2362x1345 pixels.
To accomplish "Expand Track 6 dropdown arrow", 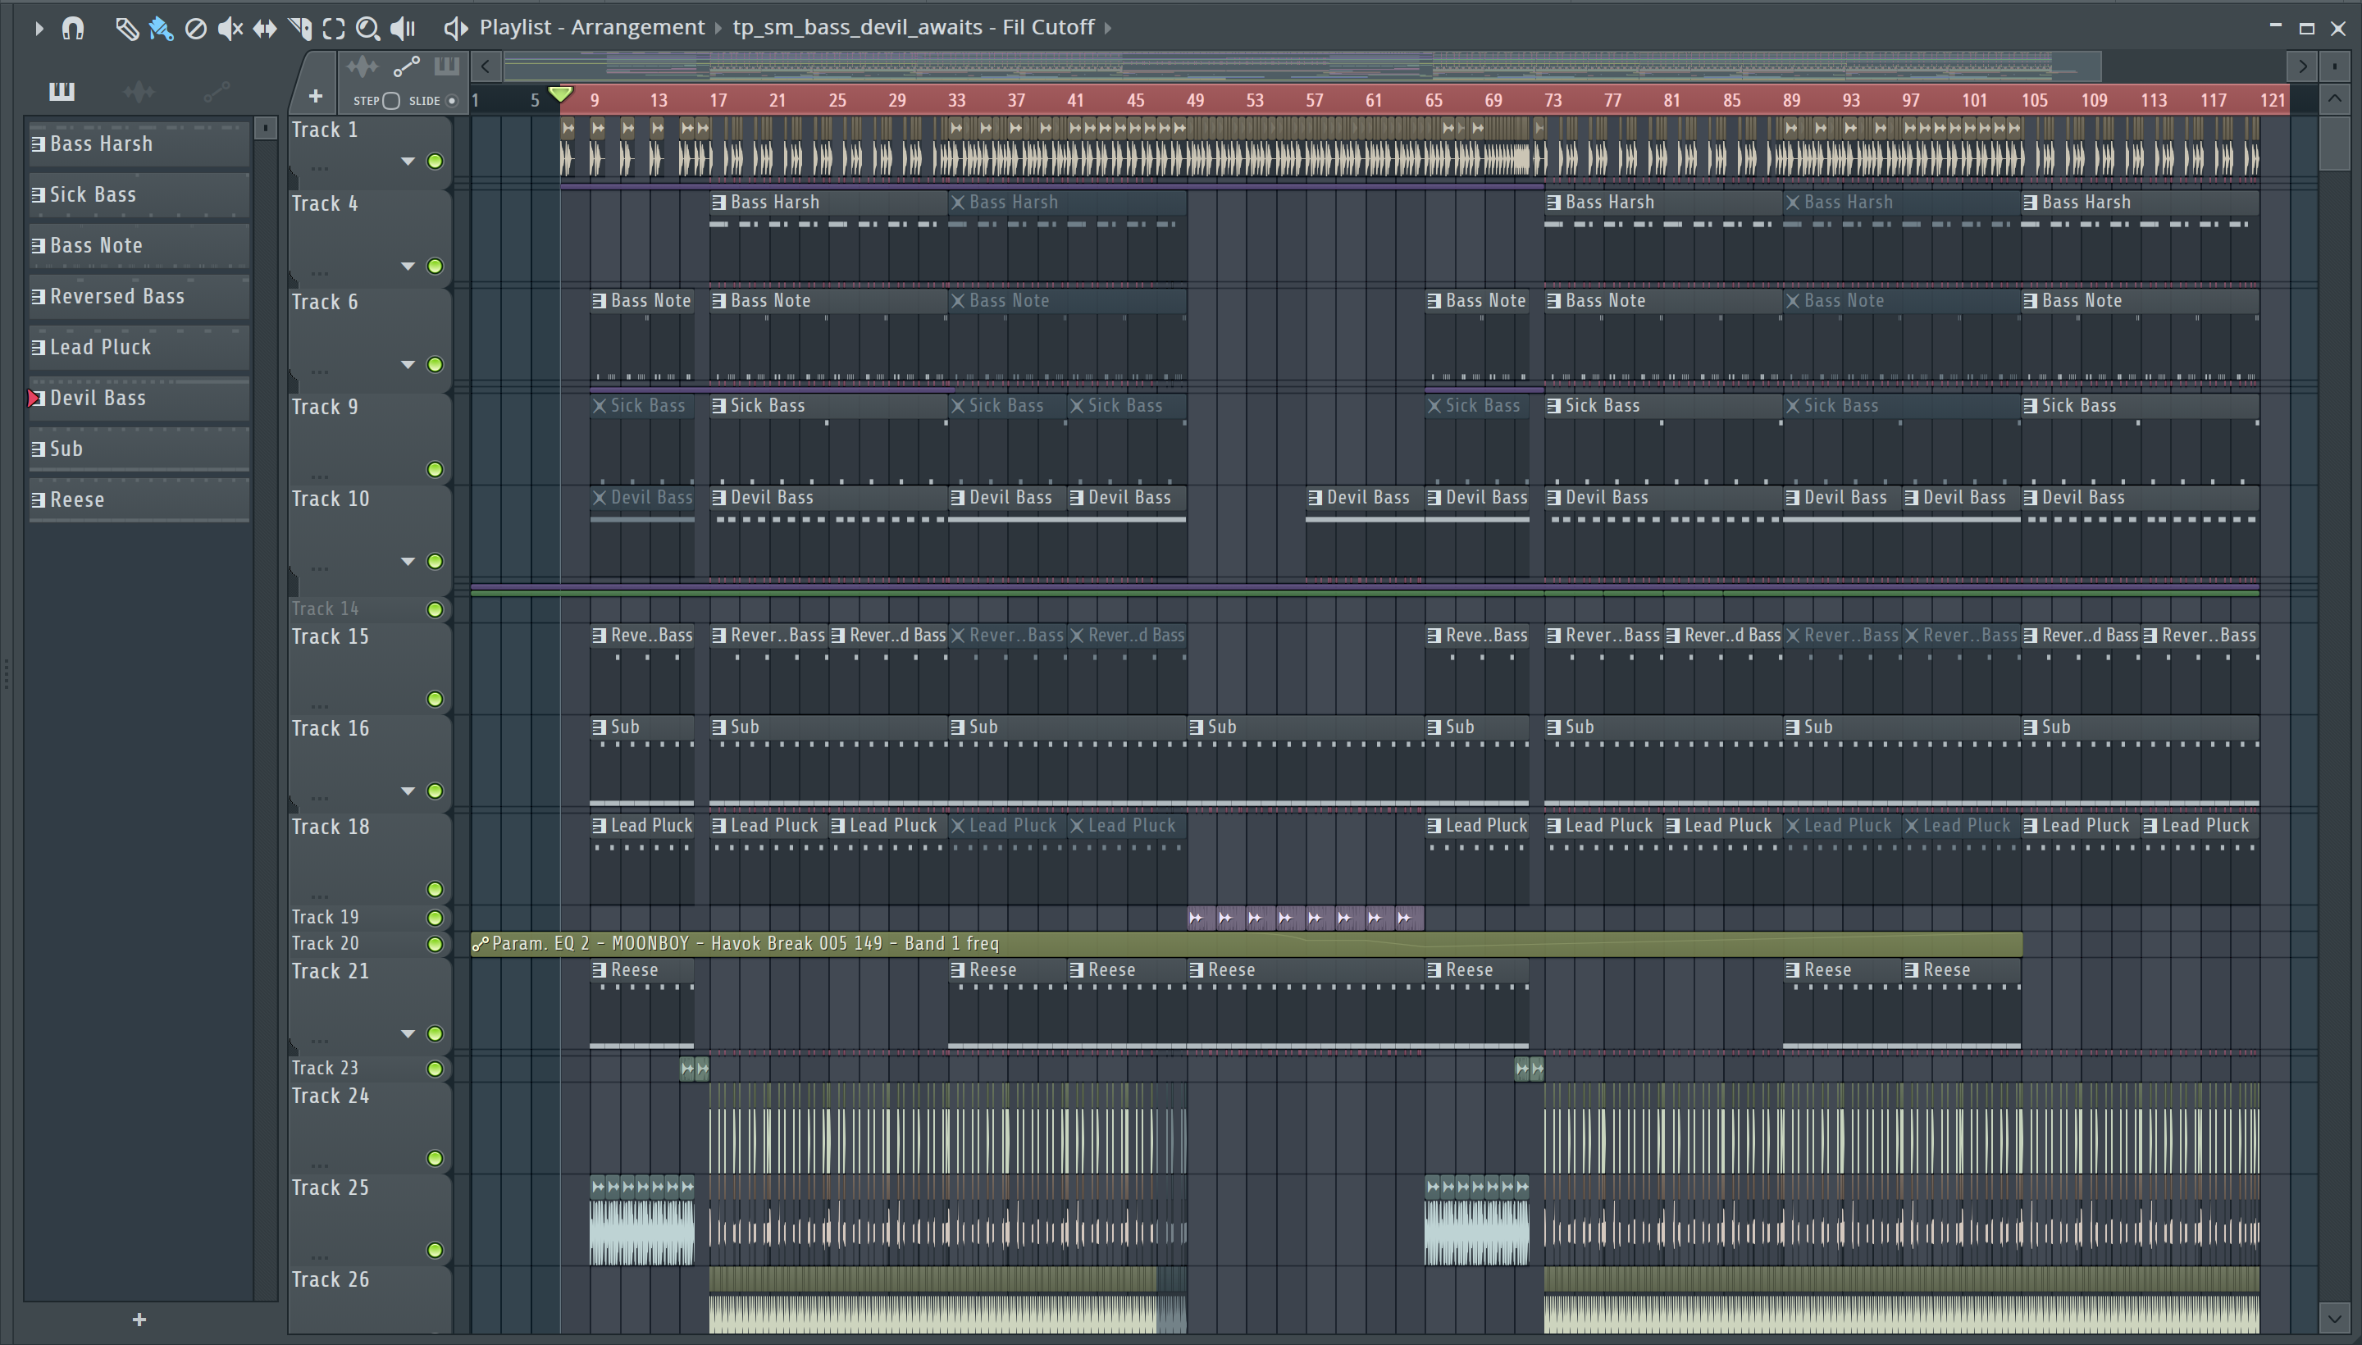I will click(x=408, y=365).
